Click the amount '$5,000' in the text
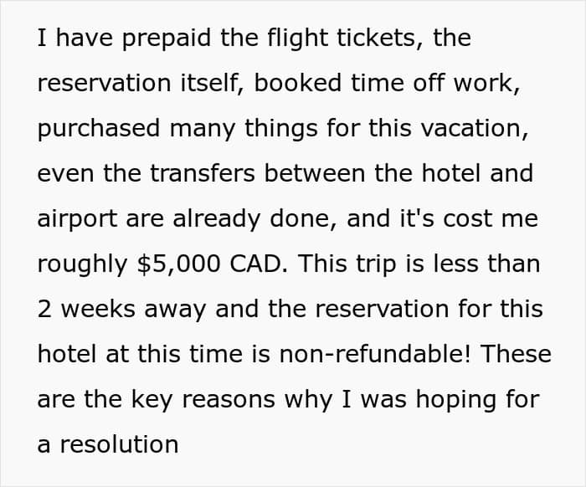Image resolution: width=586 pixels, height=487 pixels. point(179,264)
